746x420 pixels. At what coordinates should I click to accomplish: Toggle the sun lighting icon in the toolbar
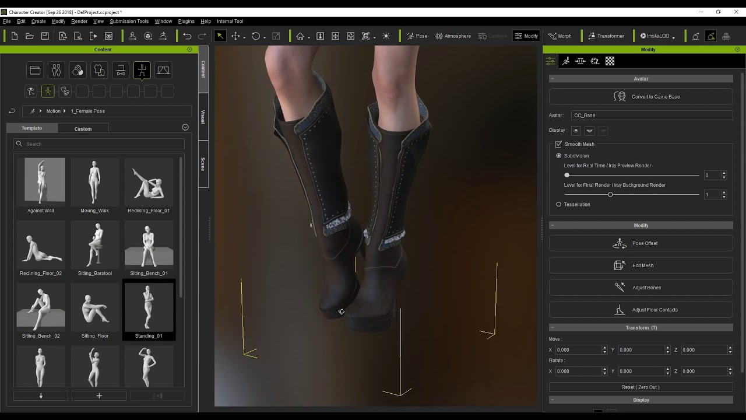(x=386, y=36)
